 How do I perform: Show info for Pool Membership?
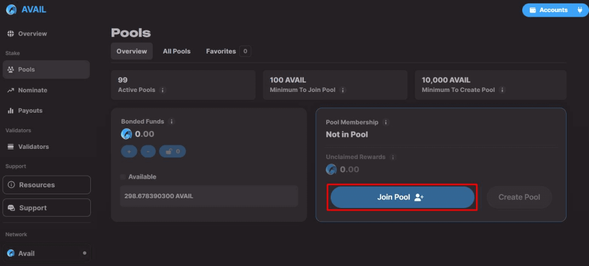[386, 122]
